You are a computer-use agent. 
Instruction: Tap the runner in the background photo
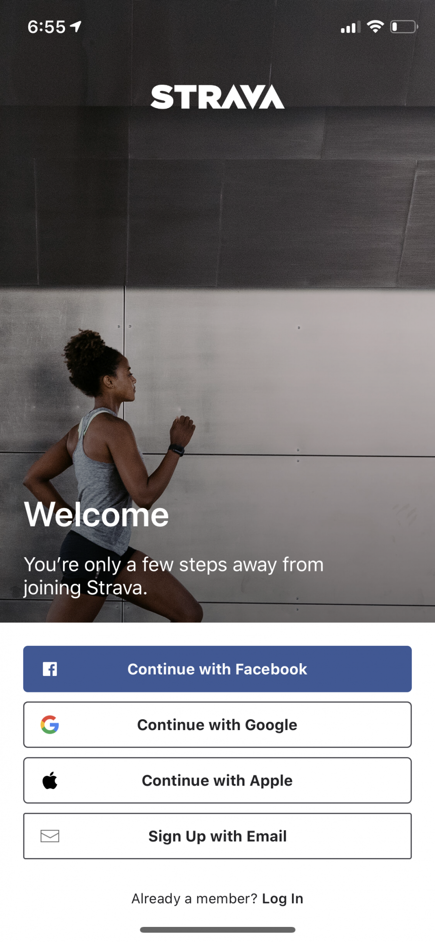tap(113, 476)
